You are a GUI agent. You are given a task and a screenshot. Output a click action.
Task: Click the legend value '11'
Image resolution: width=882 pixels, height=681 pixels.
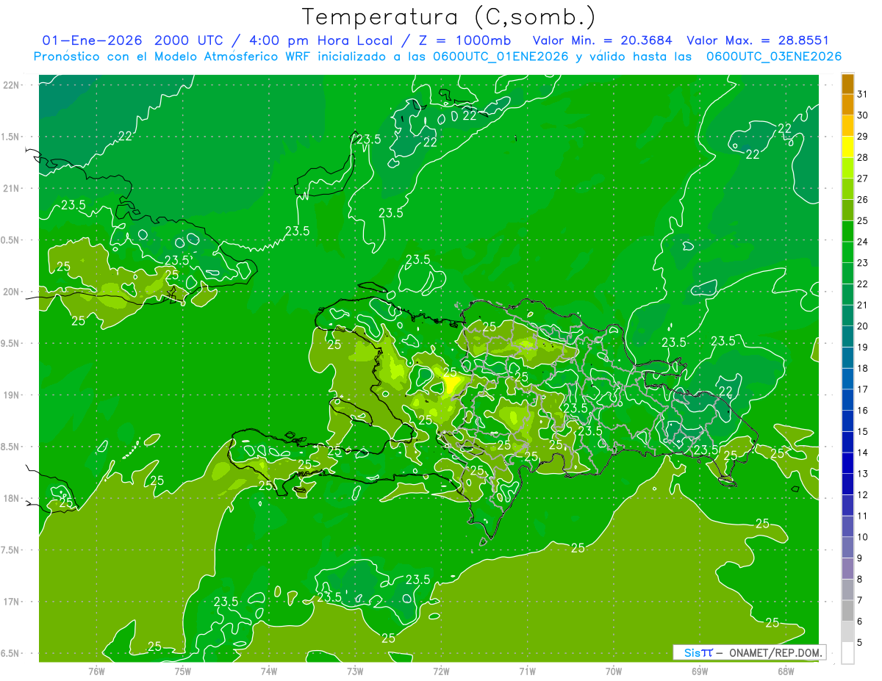click(862, 516)
